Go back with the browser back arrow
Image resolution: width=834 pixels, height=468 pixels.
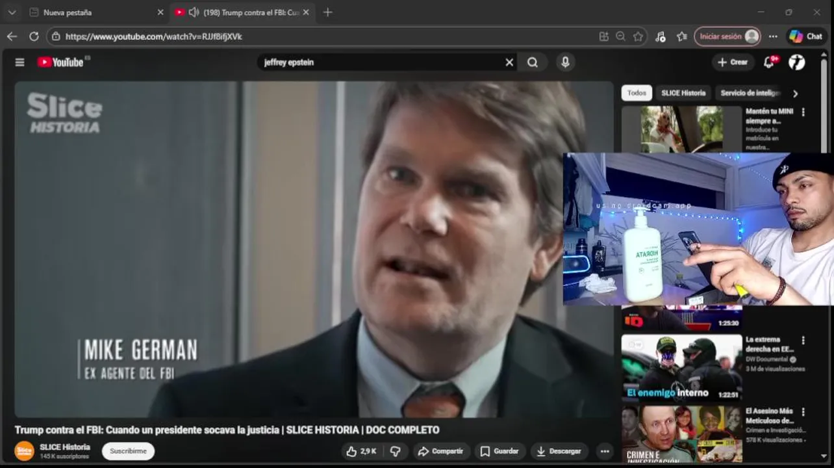click(12, 36)
